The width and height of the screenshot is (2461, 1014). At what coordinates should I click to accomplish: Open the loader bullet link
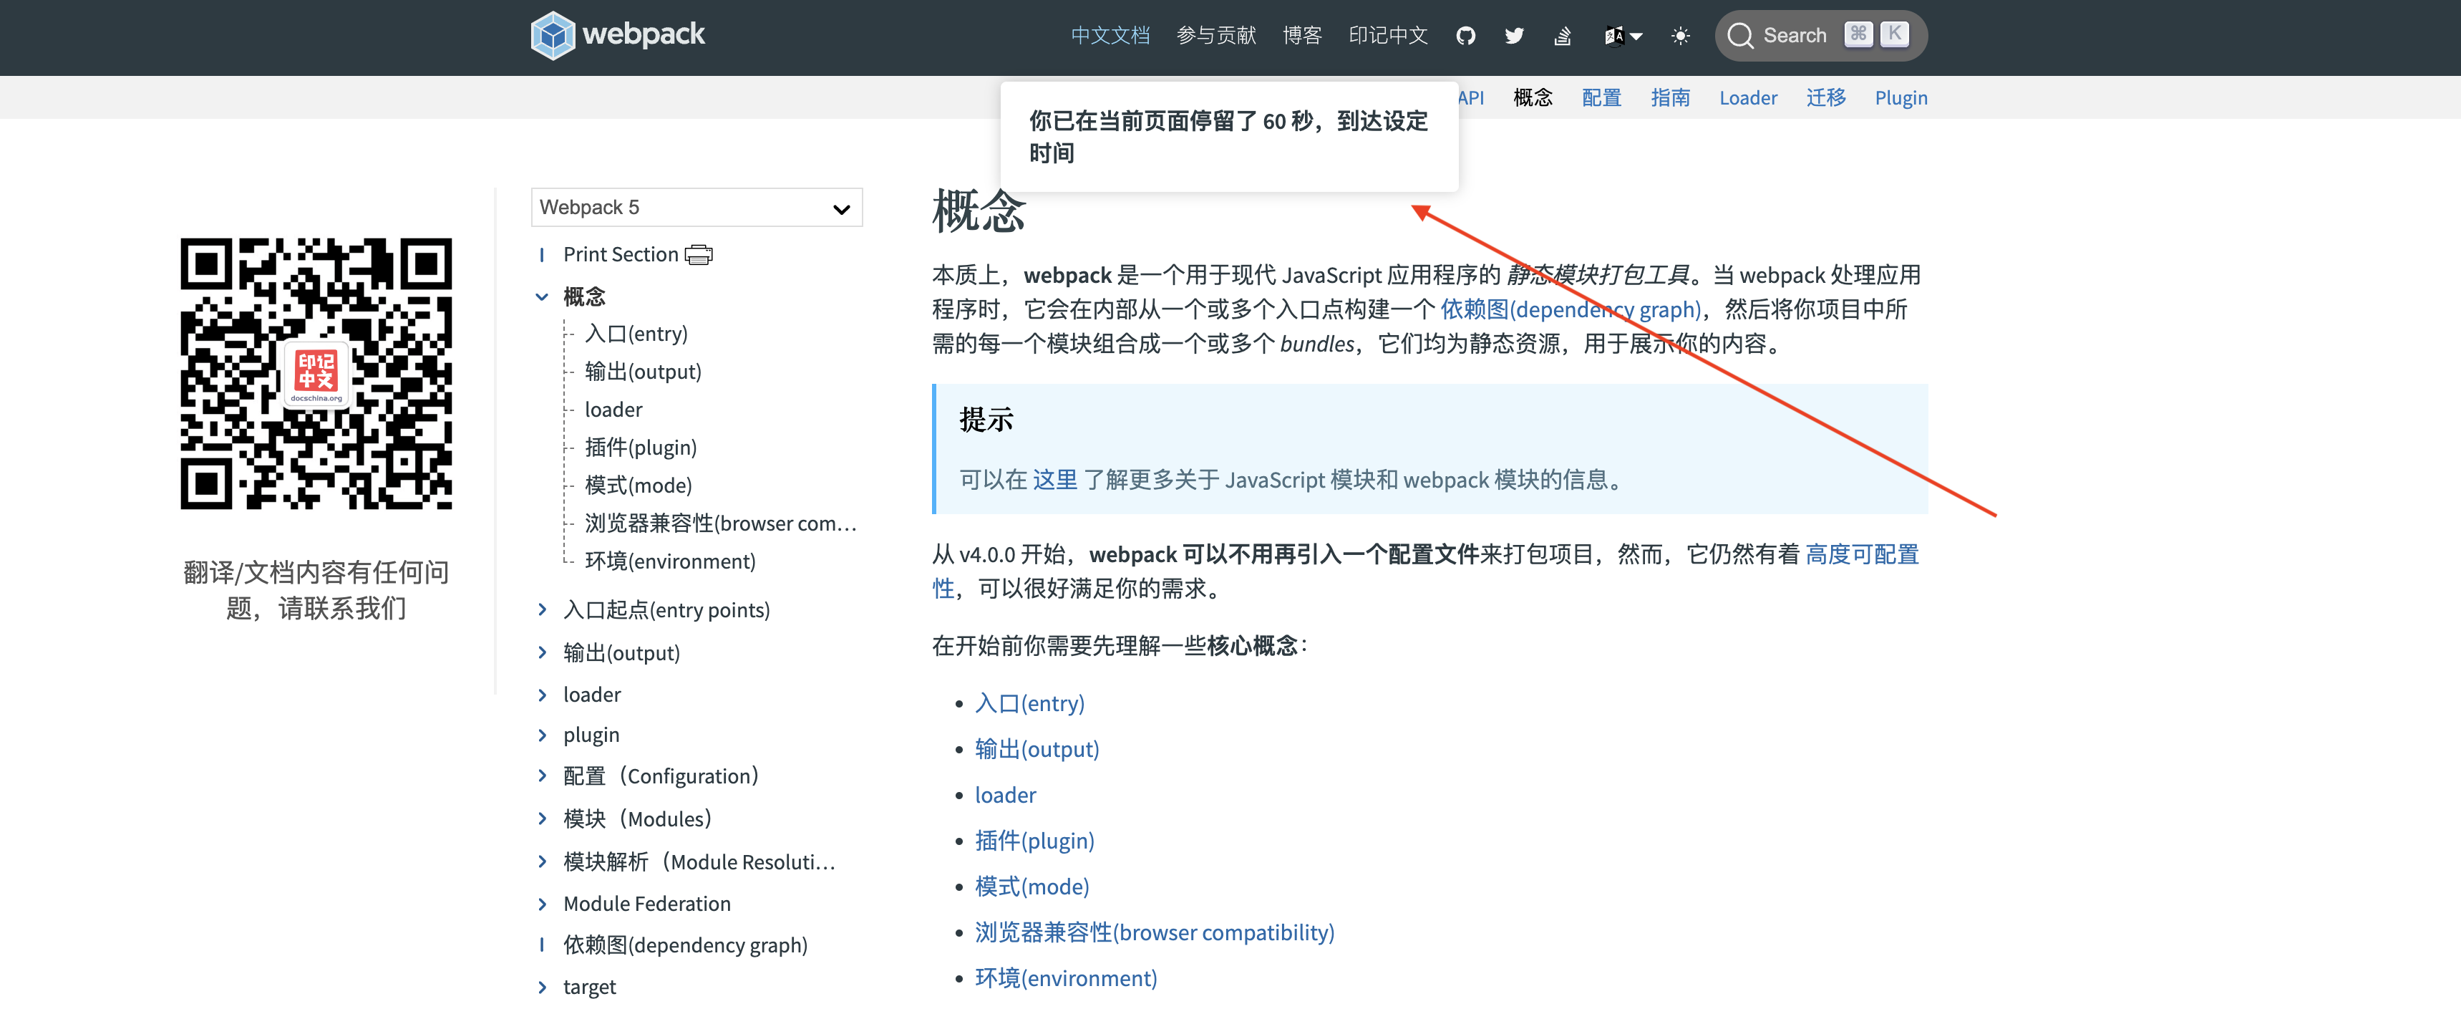1005,796
